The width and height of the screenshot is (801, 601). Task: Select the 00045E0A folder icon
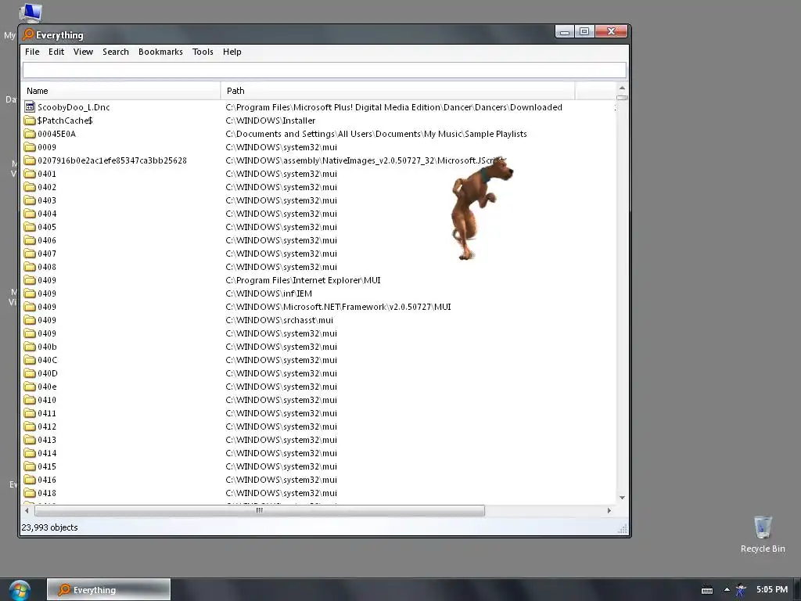tap(30, 134)
